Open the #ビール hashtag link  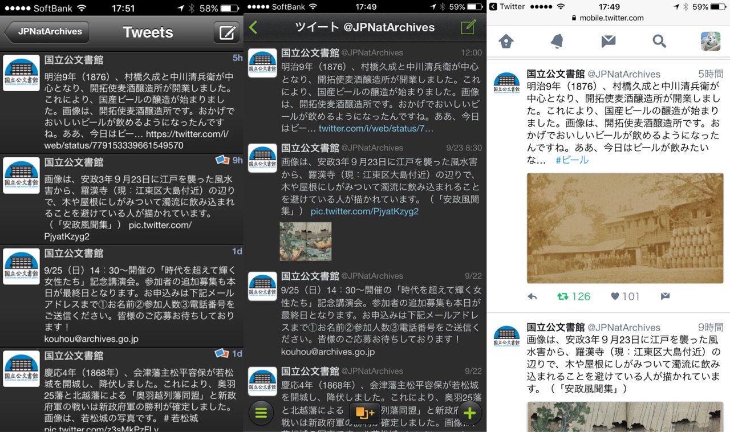572,160
